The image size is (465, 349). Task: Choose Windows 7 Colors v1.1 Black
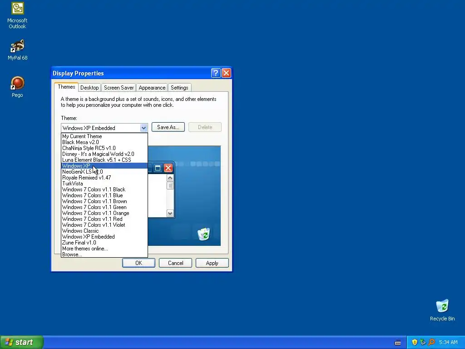104,189
